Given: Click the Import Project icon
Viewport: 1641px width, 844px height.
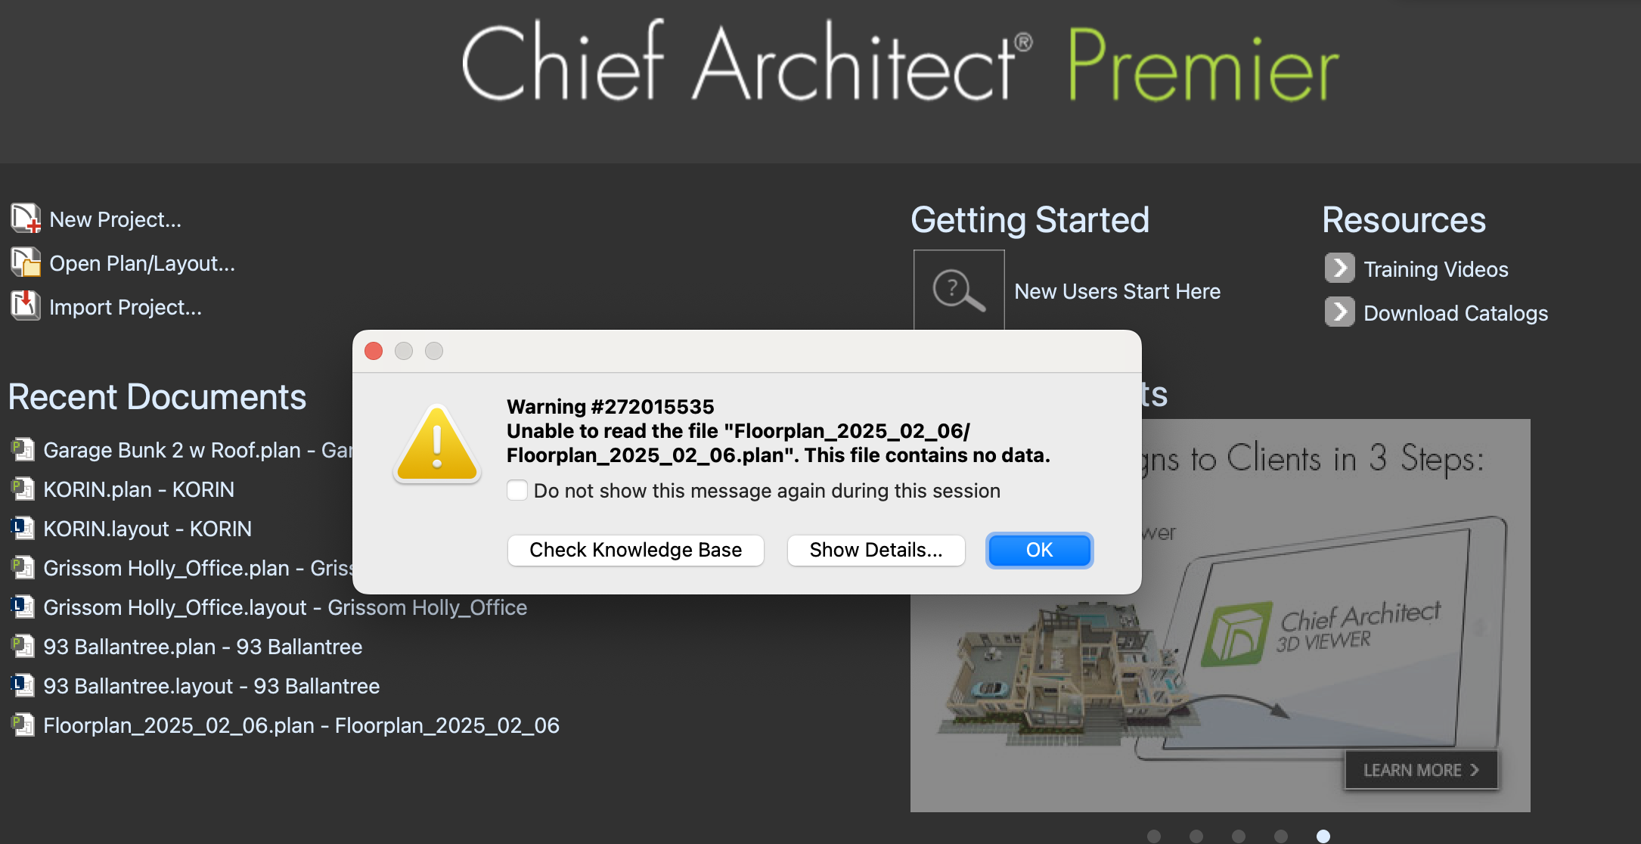Looking at the screenshot, I should 26,306.
